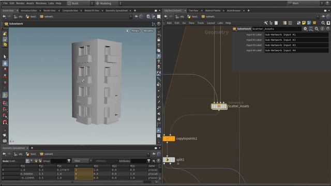The image size is (331, 186).
Task: Click the parameter search magnifier icon
Action: [x=317, y=29]
